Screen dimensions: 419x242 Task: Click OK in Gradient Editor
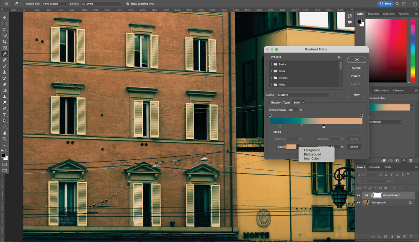point(357,60)
